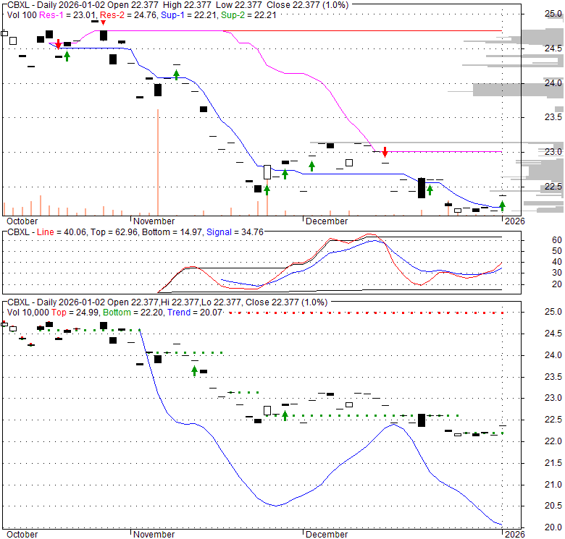Click the red sell arrow in early October
The width and height of the screenshot is (565, 539).
point(58,45)
